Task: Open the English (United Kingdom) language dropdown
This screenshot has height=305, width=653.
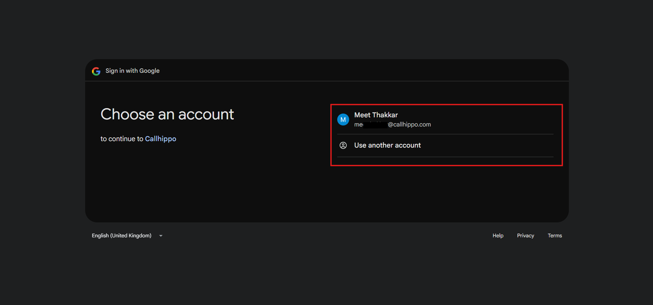Action: click(x=127, y=236)
